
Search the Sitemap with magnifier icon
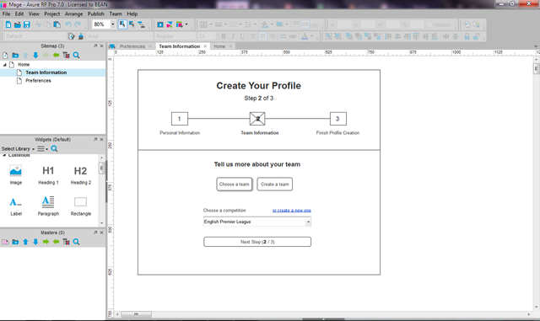pos(76,55)
